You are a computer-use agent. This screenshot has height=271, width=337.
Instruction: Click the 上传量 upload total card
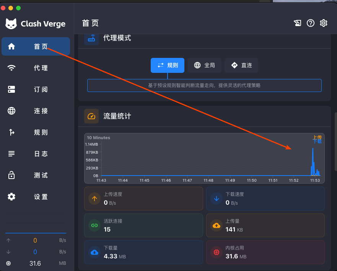click(265, 225)
